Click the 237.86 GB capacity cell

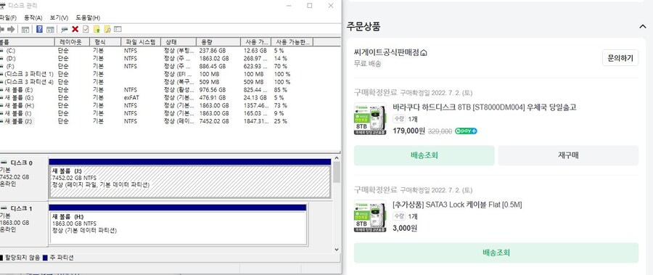point(212,50)
